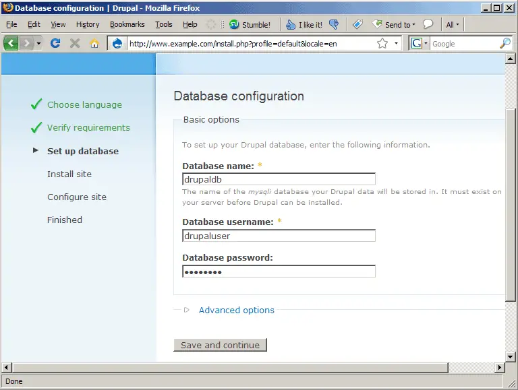Click the Firefox icon in the title bar
This screenshot has width=518, height=390.
coord(8,7)
